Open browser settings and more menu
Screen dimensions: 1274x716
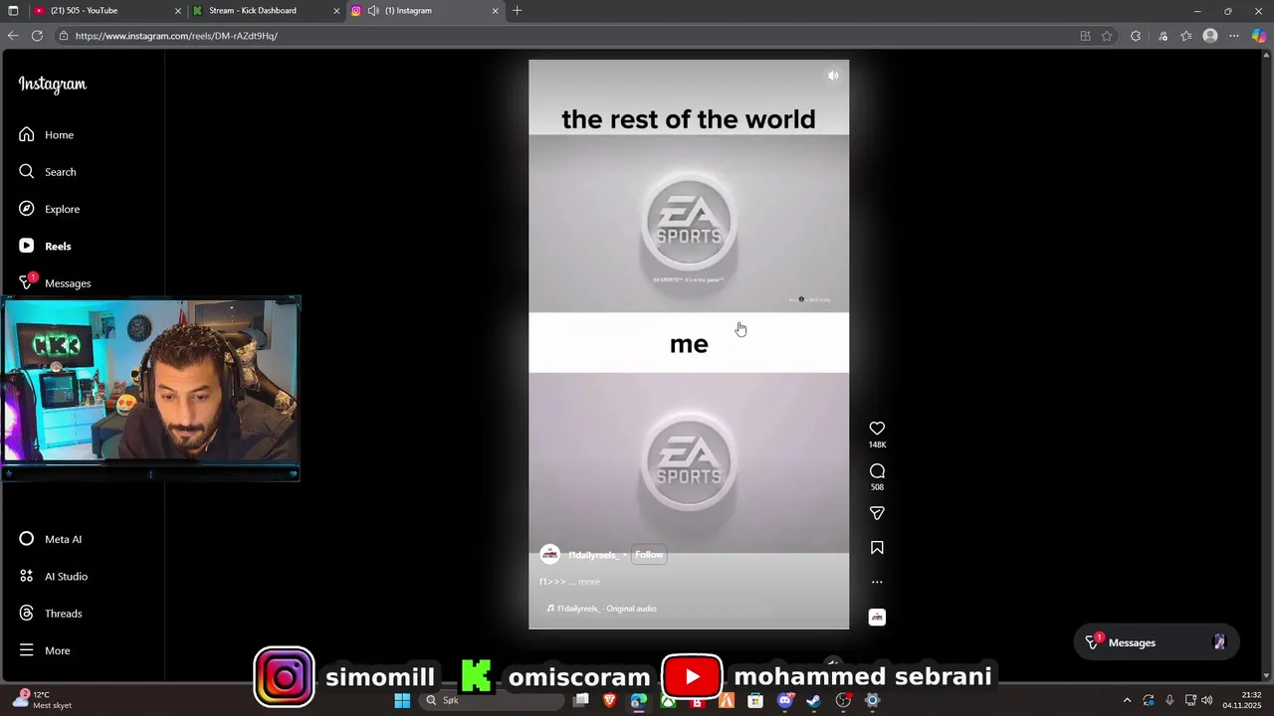[x=1234, y=36]
